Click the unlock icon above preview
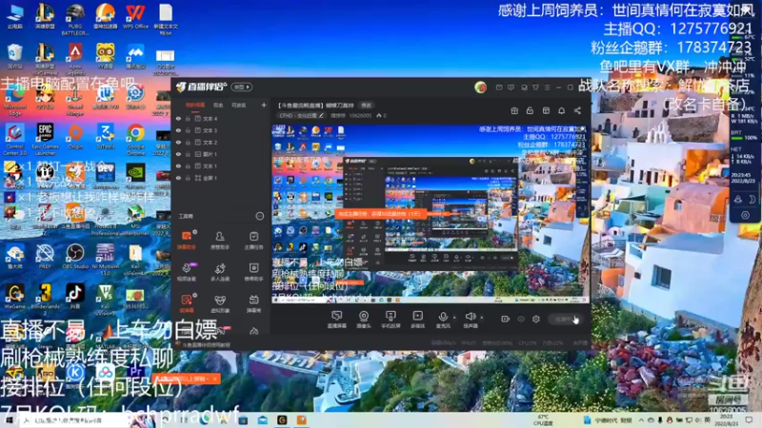This screenshot has height=428, width=762. pos(530,110)
